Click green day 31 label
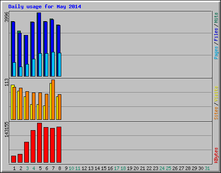 [x=207, y=168]
